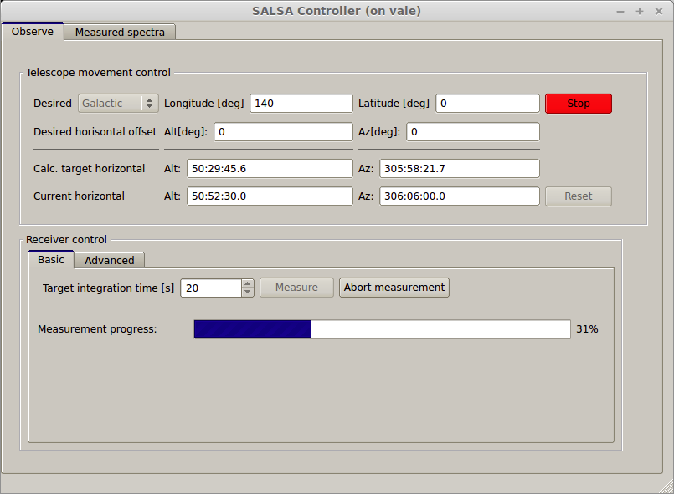This screenshot has height=494, width=674.
Task: Click the Current horizontal Az field
Action: (x=460, y=196)
